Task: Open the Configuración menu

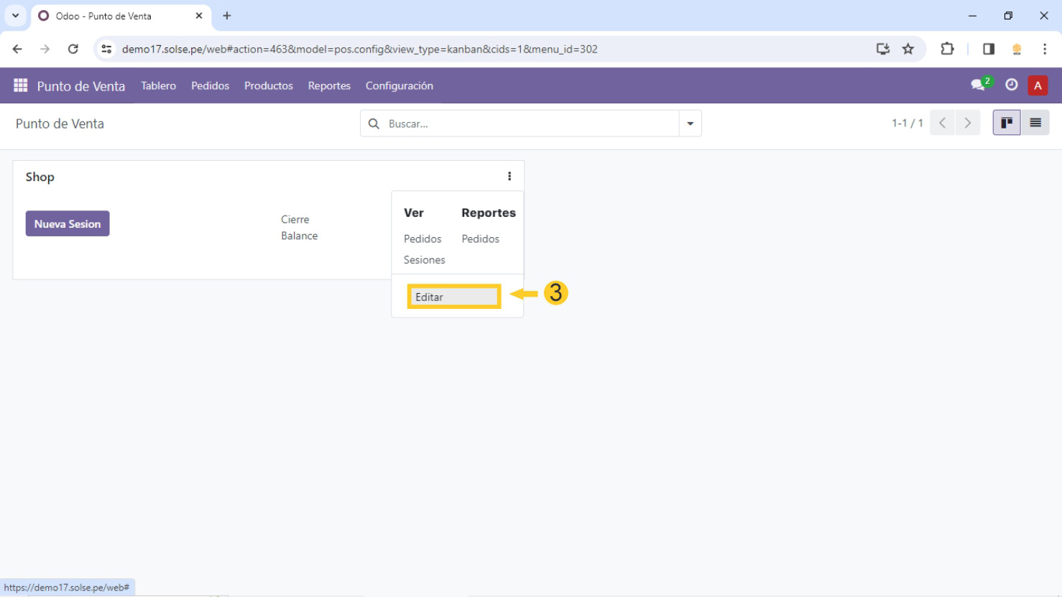Action: 399,85
